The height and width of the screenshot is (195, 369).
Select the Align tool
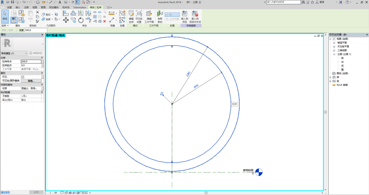click(66, 13)
